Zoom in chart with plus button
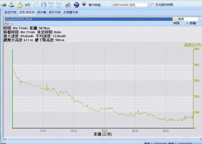This screenshot has width=202, height=144. tap(6, 23)
